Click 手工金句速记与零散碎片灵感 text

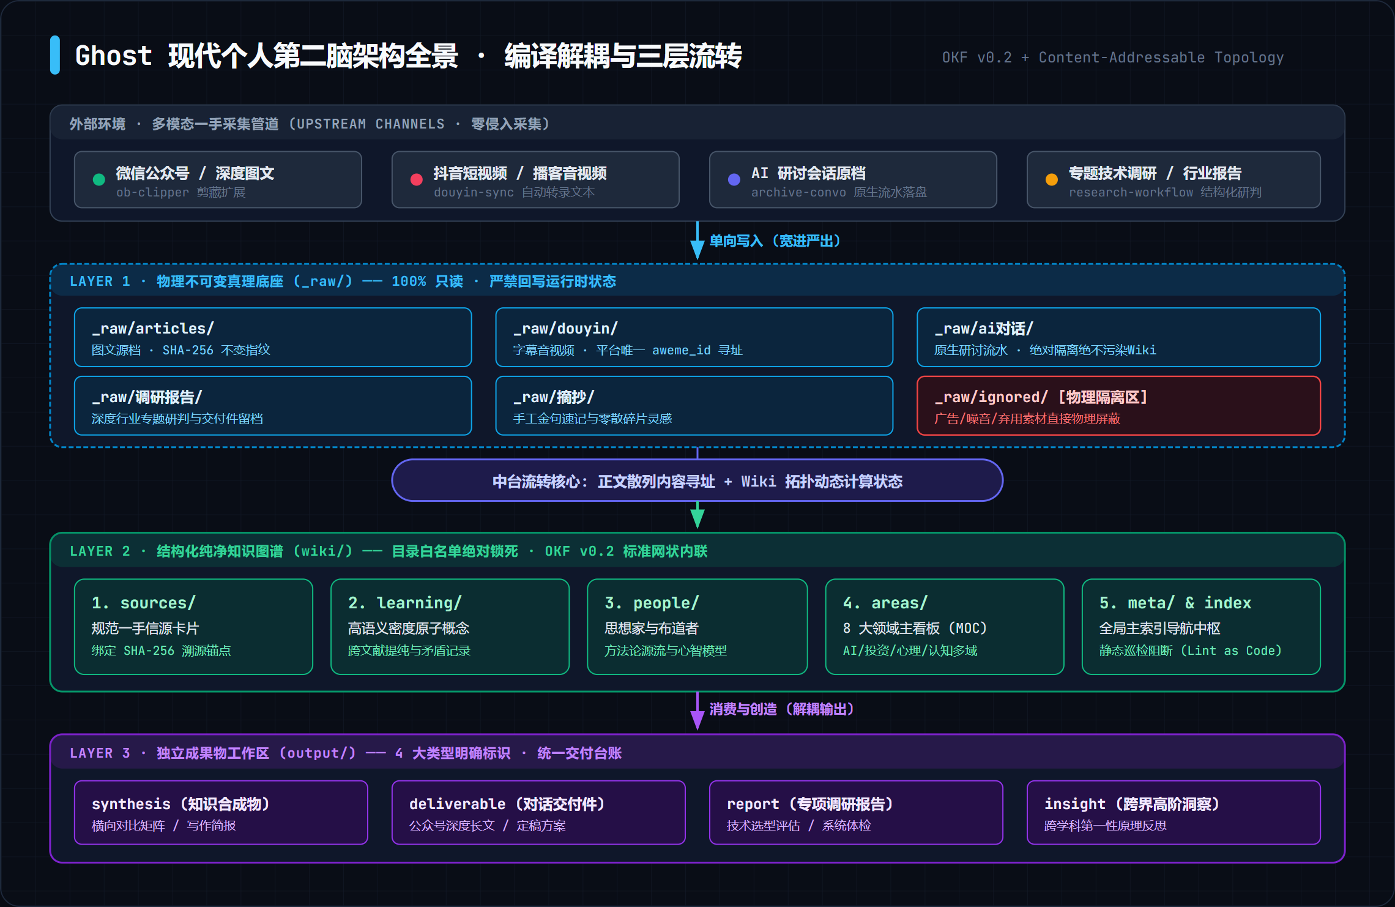592,419
